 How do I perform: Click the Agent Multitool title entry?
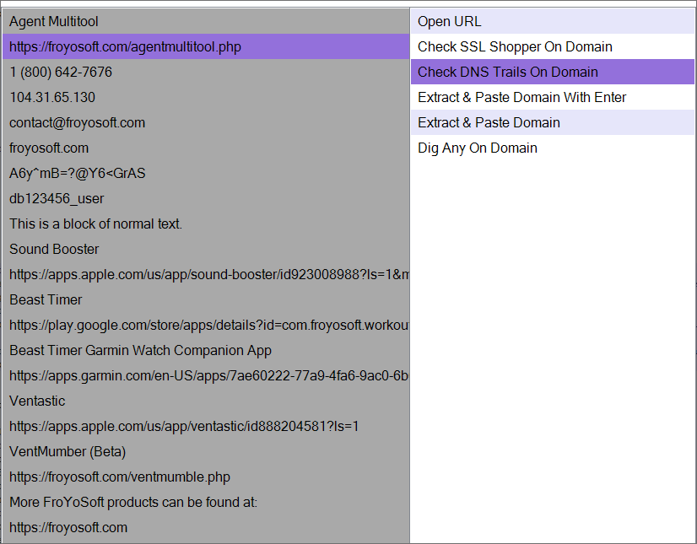click(206, 21)
